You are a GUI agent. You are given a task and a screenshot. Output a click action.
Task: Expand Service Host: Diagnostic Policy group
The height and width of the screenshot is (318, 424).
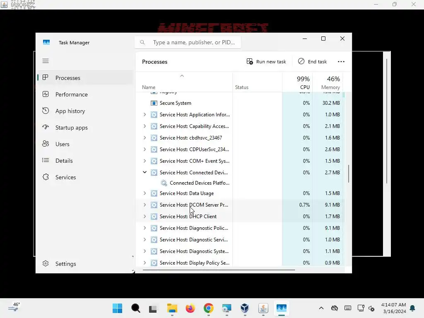(145, 228)
